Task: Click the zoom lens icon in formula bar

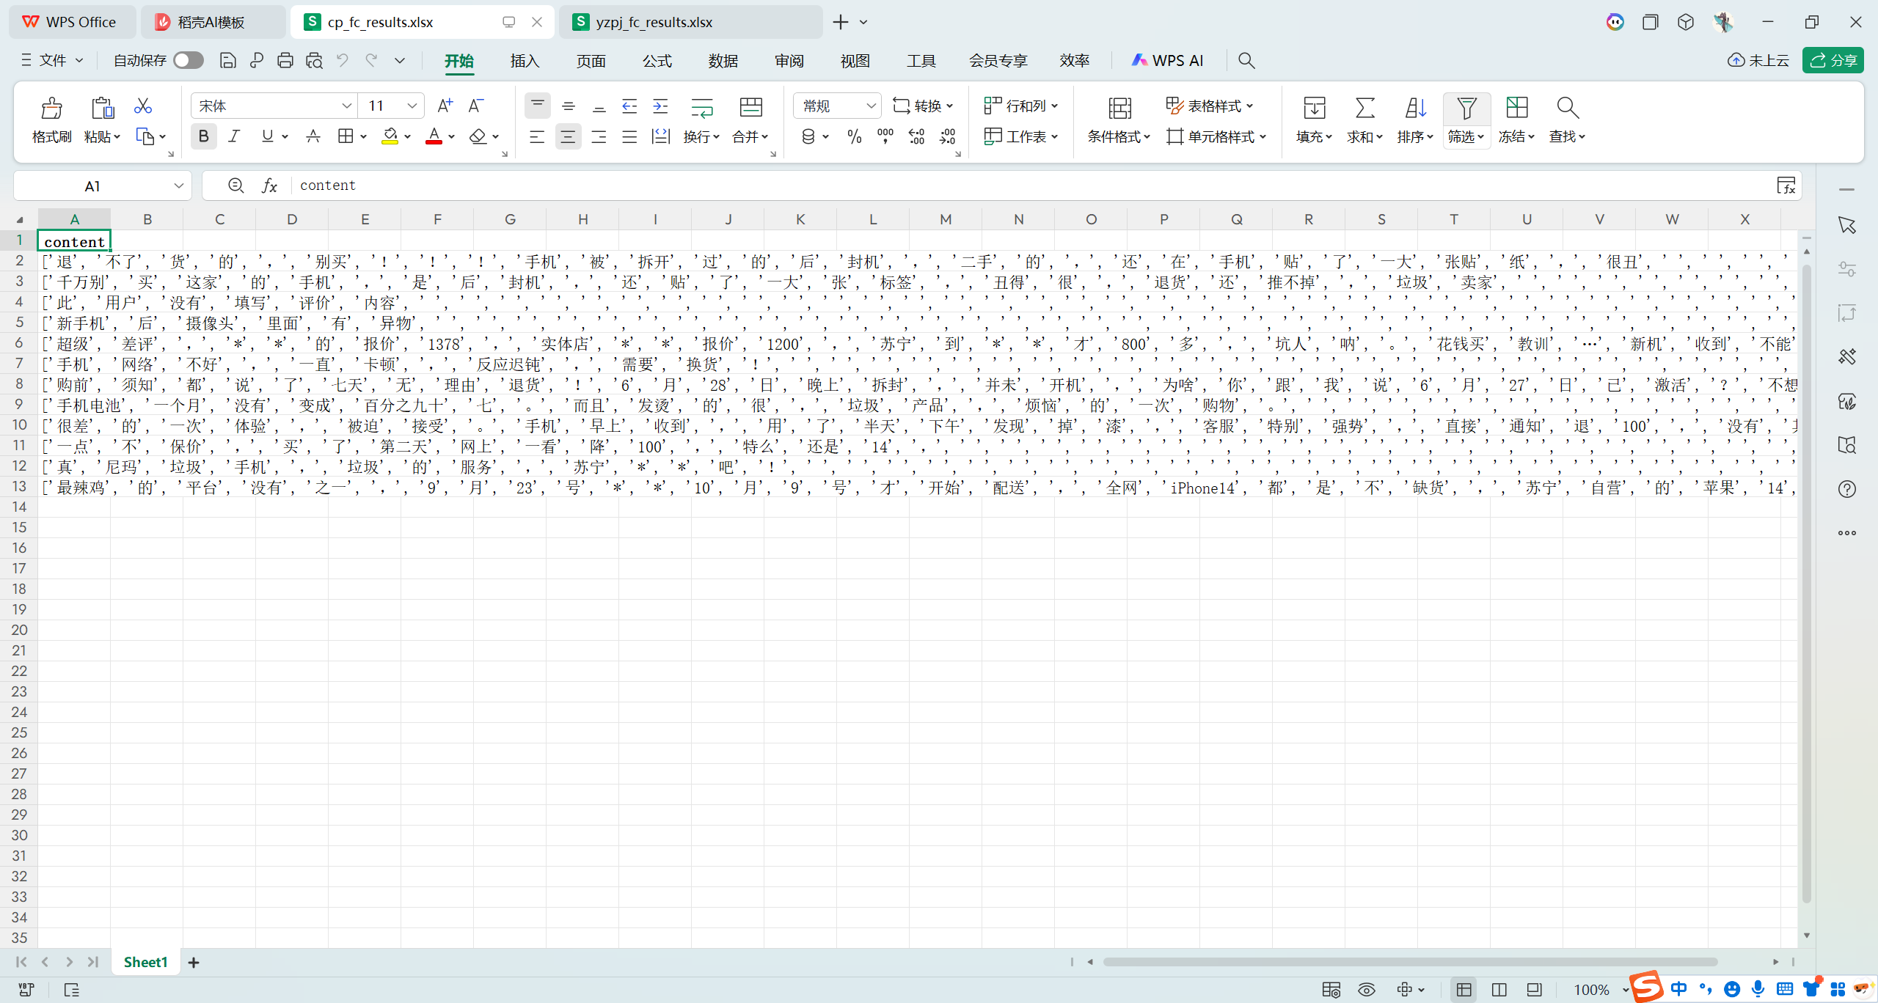Action: 235,186
